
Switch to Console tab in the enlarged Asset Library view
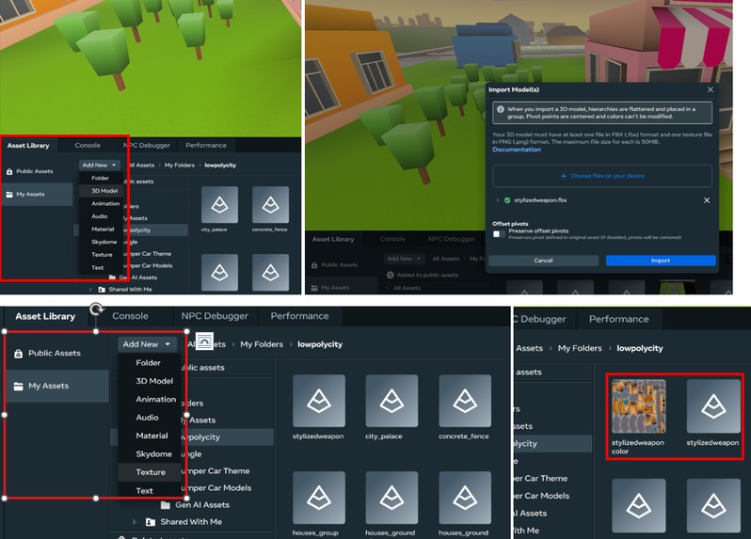click(130, 316)
